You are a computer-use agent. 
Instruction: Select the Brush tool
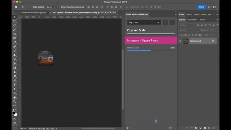[x=14, y=51]
